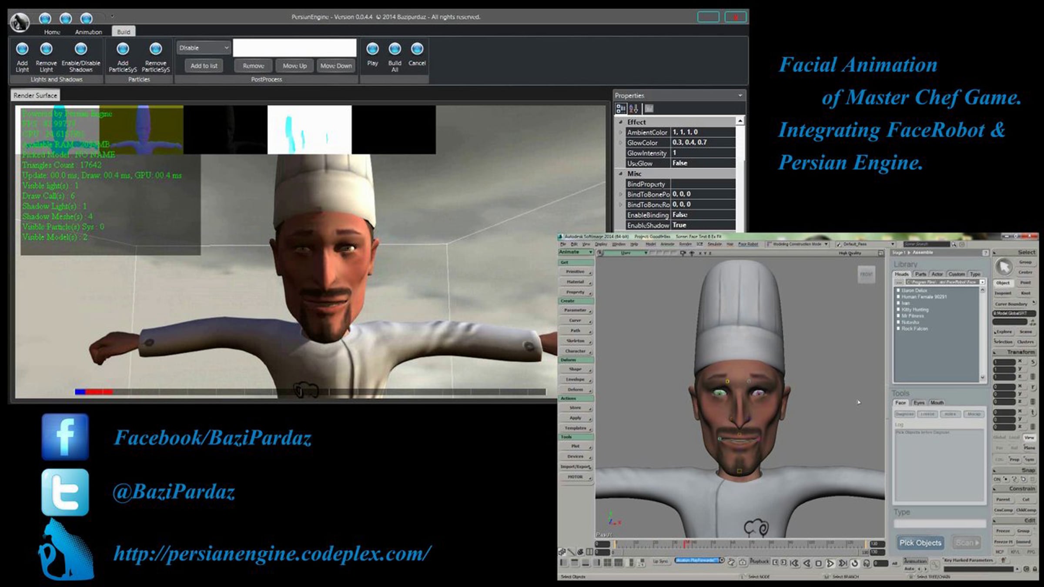1044x587 pixels.
Task: Click the Add Light icon
Action: click(22, 49)
